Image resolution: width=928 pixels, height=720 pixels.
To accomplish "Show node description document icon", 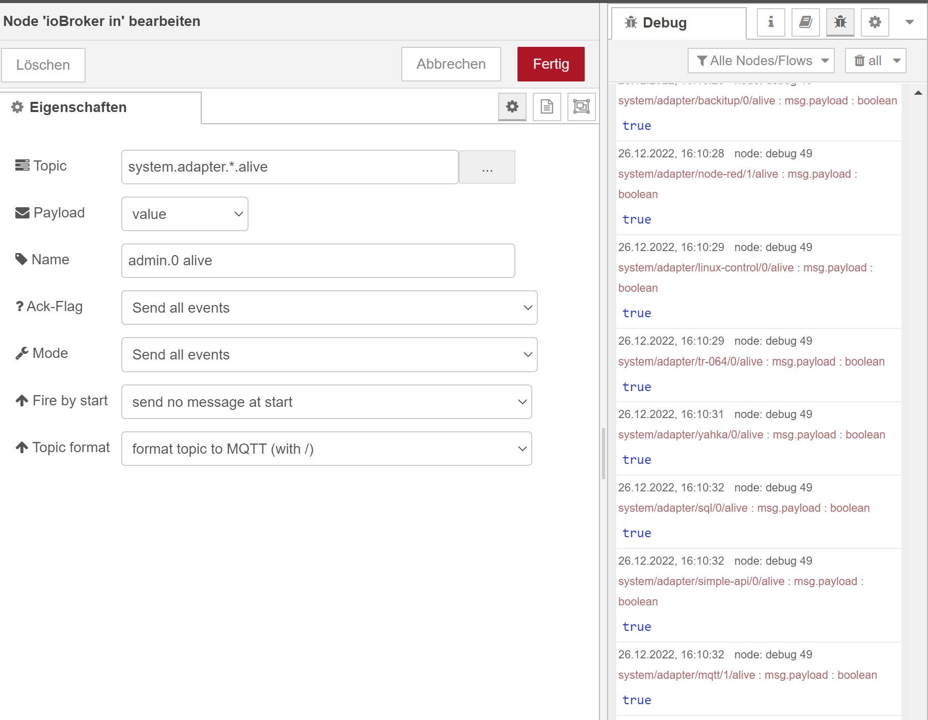I will (x=547, y=106).
